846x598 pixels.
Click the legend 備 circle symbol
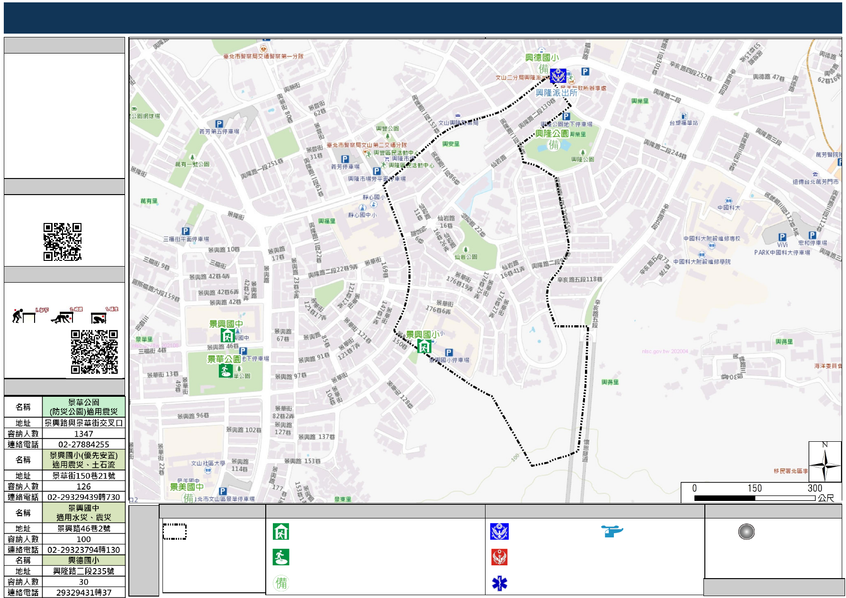[x=281, y=583]
